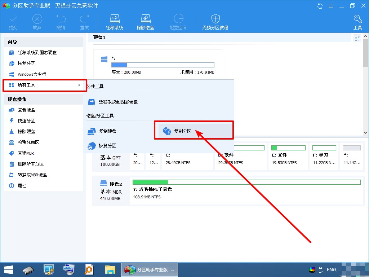The image size is (369, 277).
Task: Click the refresh icon in title bar
Action: 320,6
